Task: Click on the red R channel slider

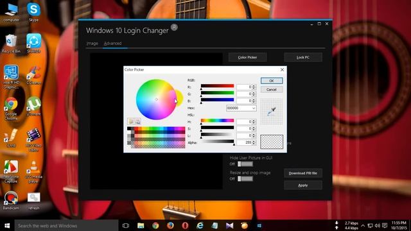Action: 217,86
